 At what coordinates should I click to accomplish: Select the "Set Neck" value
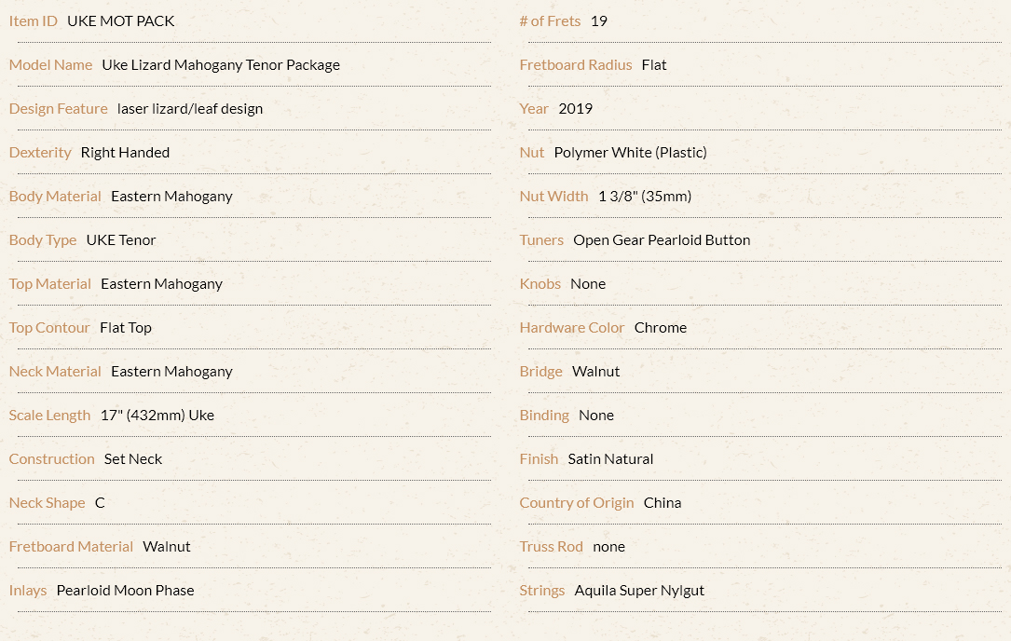pos(133,460)
